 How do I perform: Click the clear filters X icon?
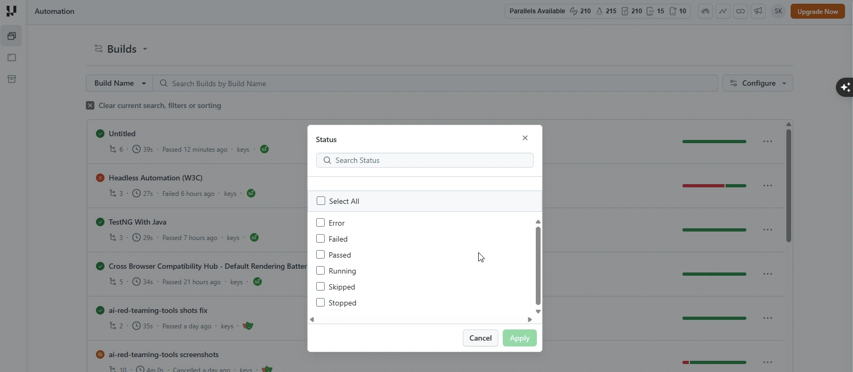90,105
